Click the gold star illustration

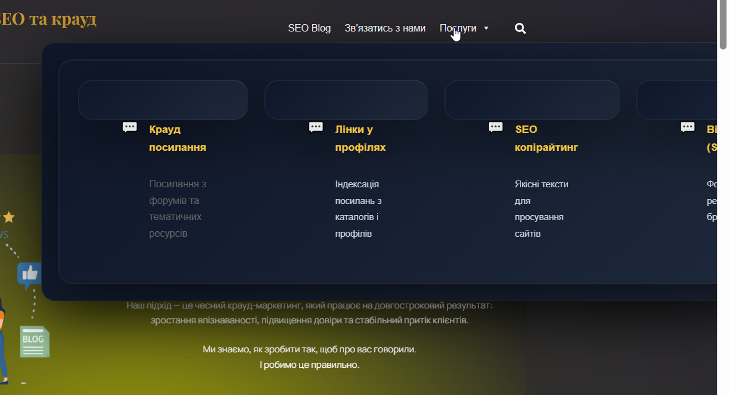click(x=9, y=217)
